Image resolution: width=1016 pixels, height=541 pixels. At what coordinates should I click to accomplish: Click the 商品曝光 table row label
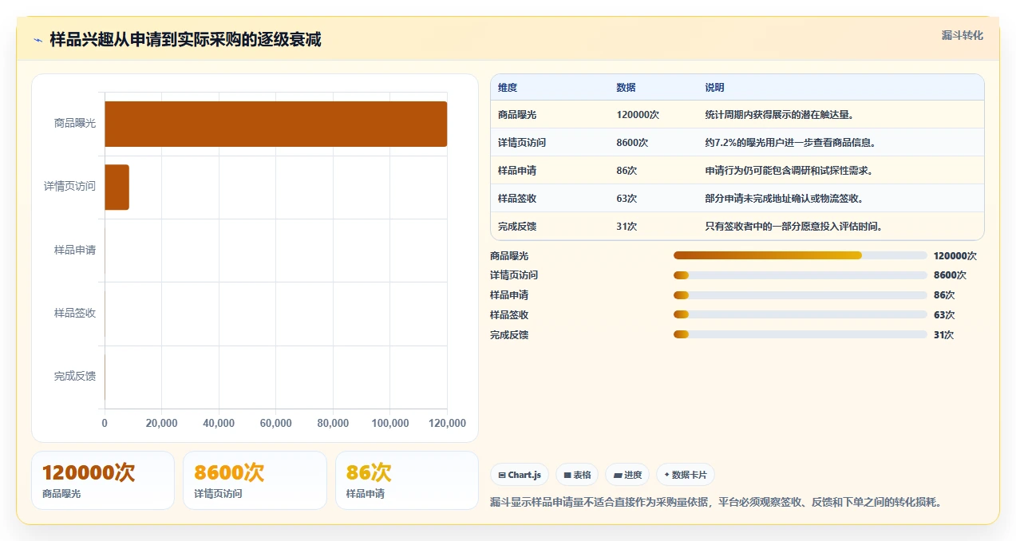[x=517, y=115]
